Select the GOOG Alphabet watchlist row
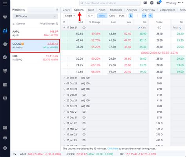The width and height of the screenshot is (186, 157). 35,46
